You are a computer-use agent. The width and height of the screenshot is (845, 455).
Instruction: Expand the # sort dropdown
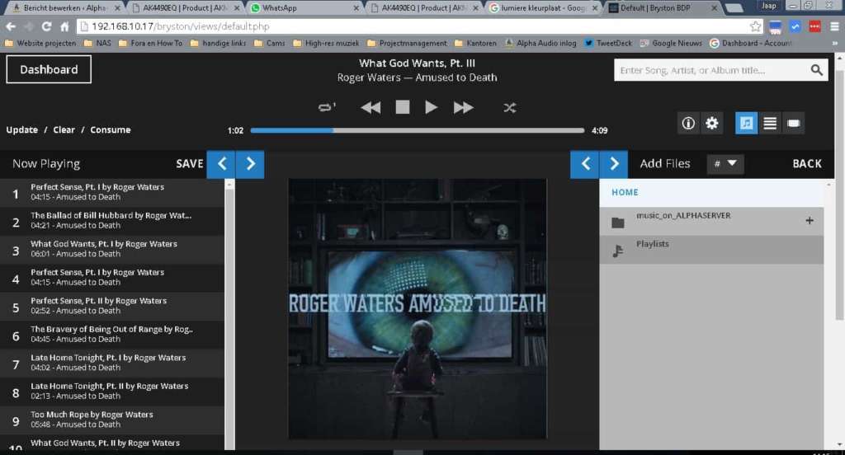click(725, 164)
